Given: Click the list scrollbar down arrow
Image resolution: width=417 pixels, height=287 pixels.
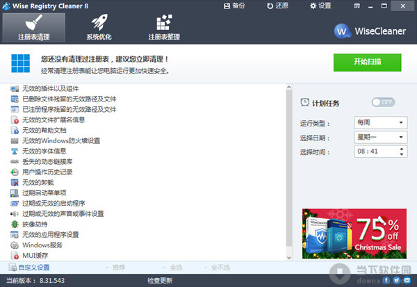Looking at the screenshot, I should (289, 258).
